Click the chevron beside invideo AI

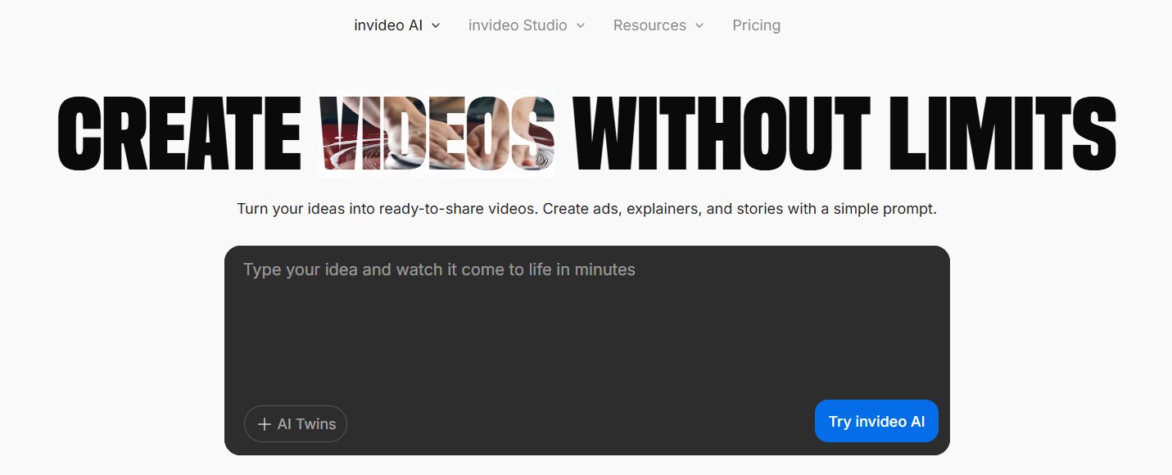(436, 25)
